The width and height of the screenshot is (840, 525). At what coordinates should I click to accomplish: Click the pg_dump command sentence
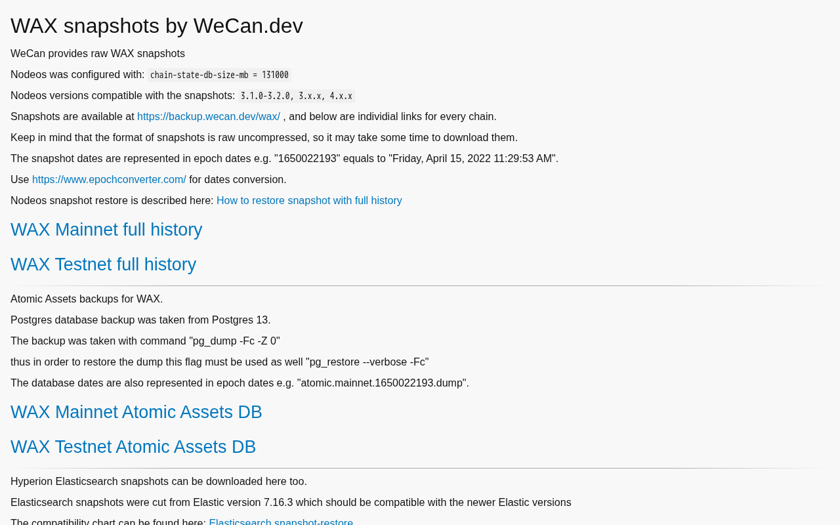click(145, 341)
